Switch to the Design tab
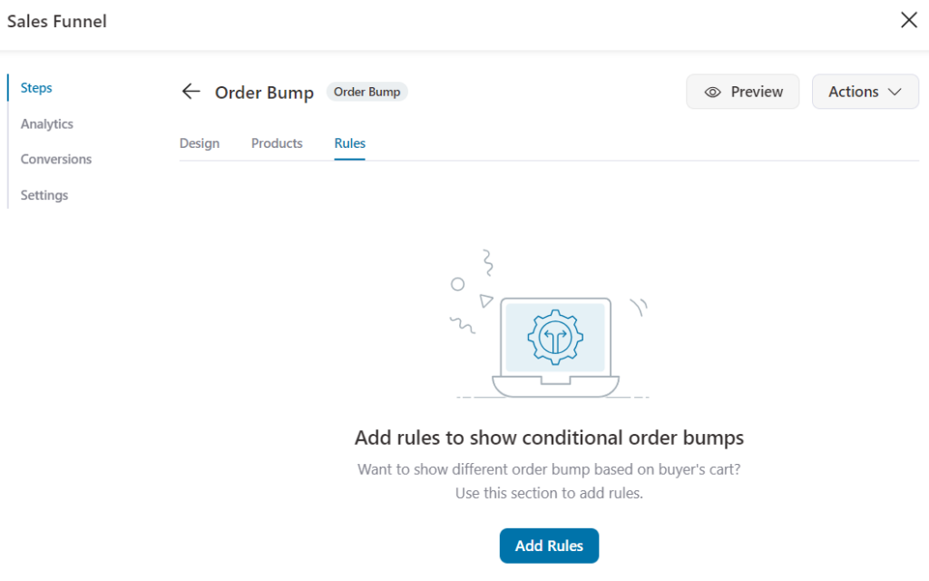The height and width of the screenshot is (581, 929). pyautogui.click(x=200, y=143)
